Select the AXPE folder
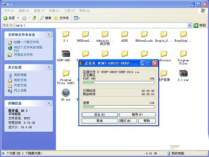This screenshot has width=209, height=157. click(124, 34)
